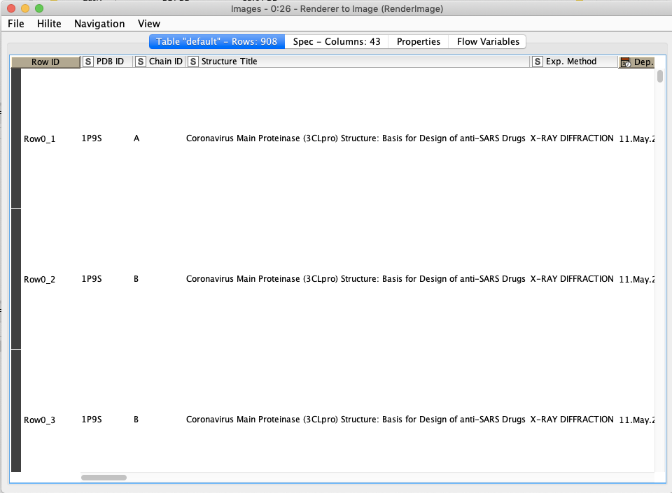Viewport: 672px width, 493px height.
Task: Click the PDB ID column header
Action: tap(106, 62)
